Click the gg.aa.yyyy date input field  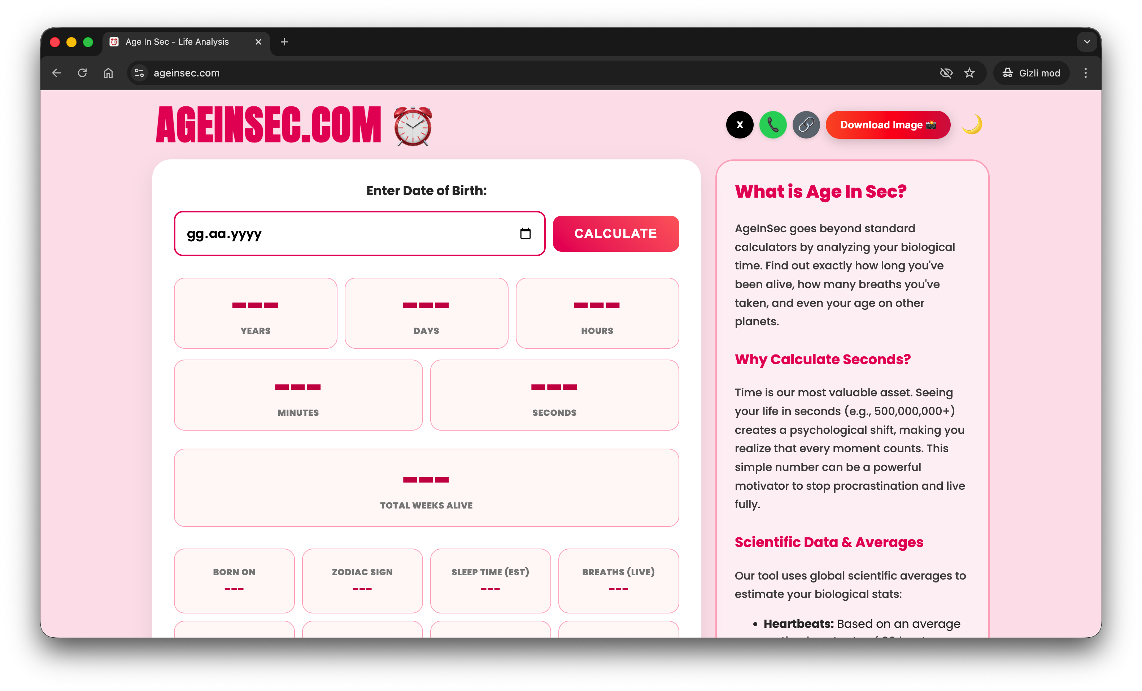point(324,233)
